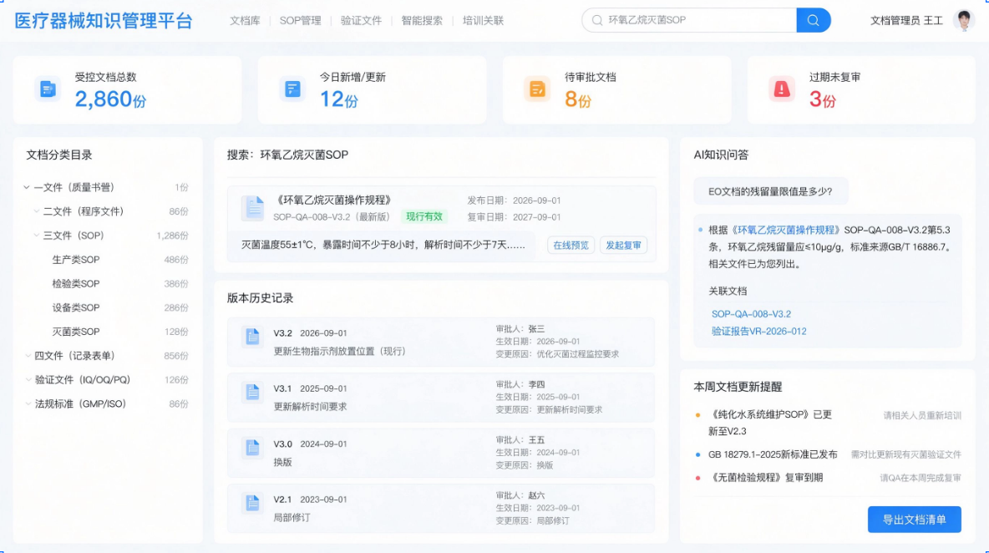Viewport: 989px width, 553px height.
Task: Open the 培训关联 nav menu
Action: [483, 21]
